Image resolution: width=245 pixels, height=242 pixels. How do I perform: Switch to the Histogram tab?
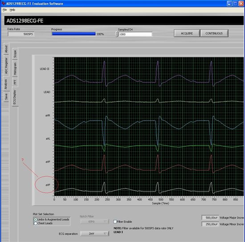pyautogui.click(x=15, y=69)
